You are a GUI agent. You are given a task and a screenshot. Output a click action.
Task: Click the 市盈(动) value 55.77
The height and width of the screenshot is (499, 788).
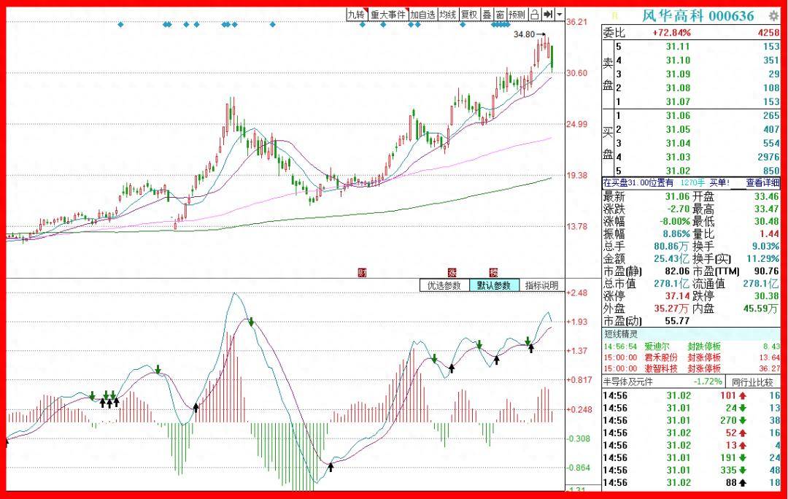pos(677,320)
